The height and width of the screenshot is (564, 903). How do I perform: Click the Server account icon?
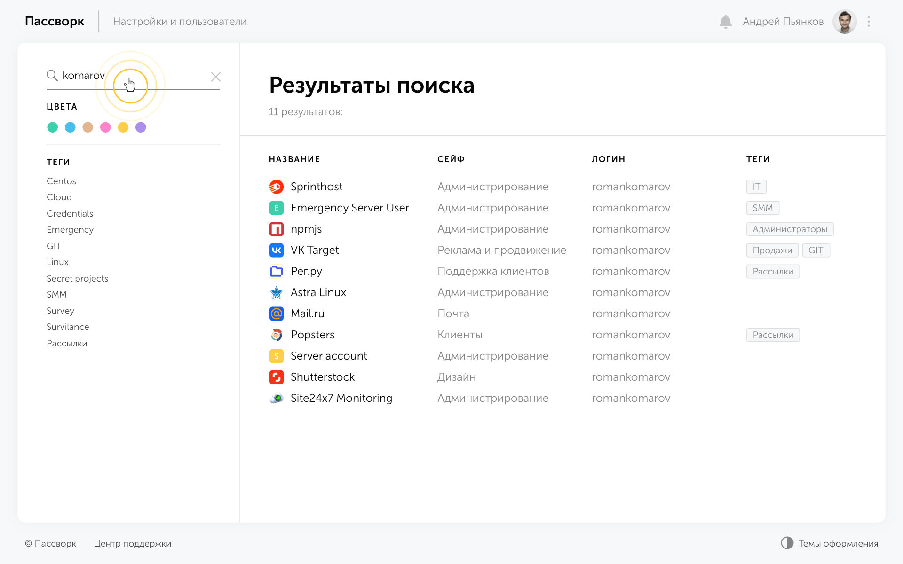click(277, 356)
